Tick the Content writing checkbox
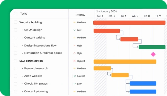This screenshot has height=96, width=167. coord(15,38)
